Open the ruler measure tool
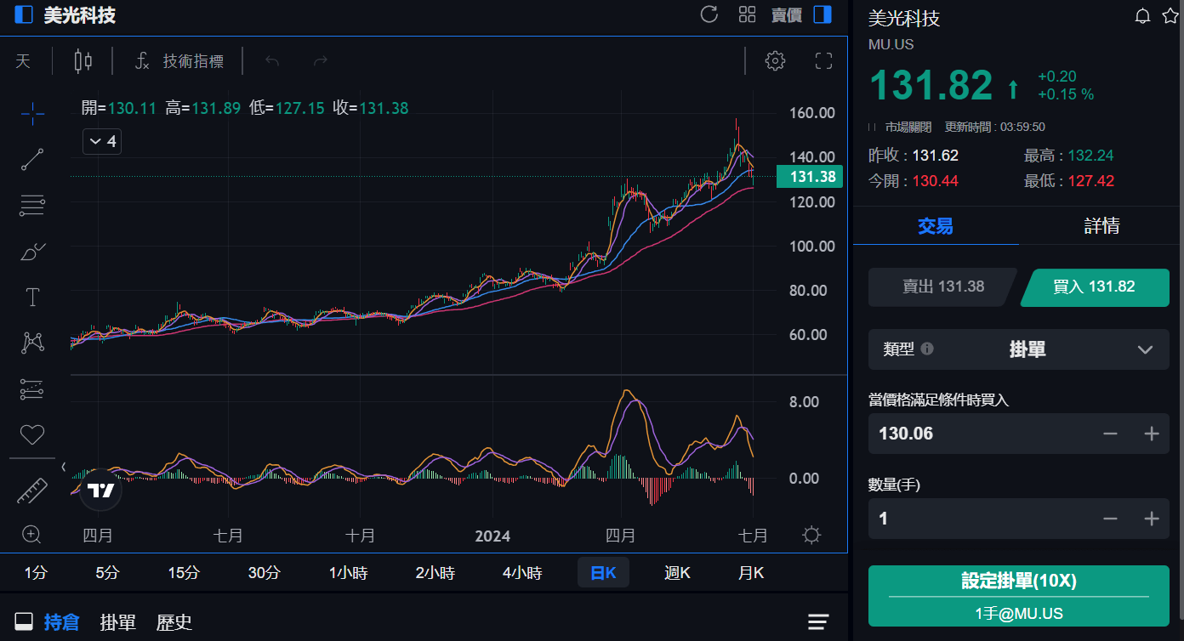Screen dimensions: 1184x641 32,491
